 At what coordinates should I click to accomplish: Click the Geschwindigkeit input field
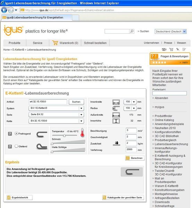(x=131, y=137)
